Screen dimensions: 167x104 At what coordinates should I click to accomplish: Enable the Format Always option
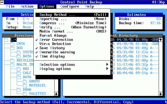coord(72,36)
